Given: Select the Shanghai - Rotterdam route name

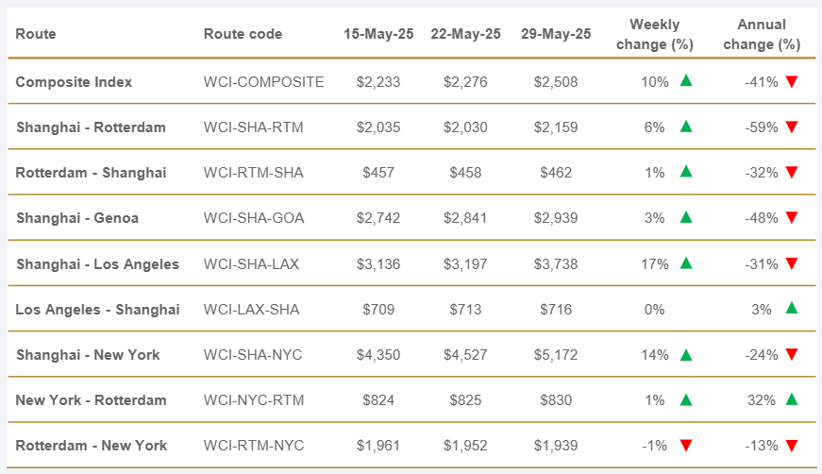Looking at the screenshot, I should click(91, 127).
